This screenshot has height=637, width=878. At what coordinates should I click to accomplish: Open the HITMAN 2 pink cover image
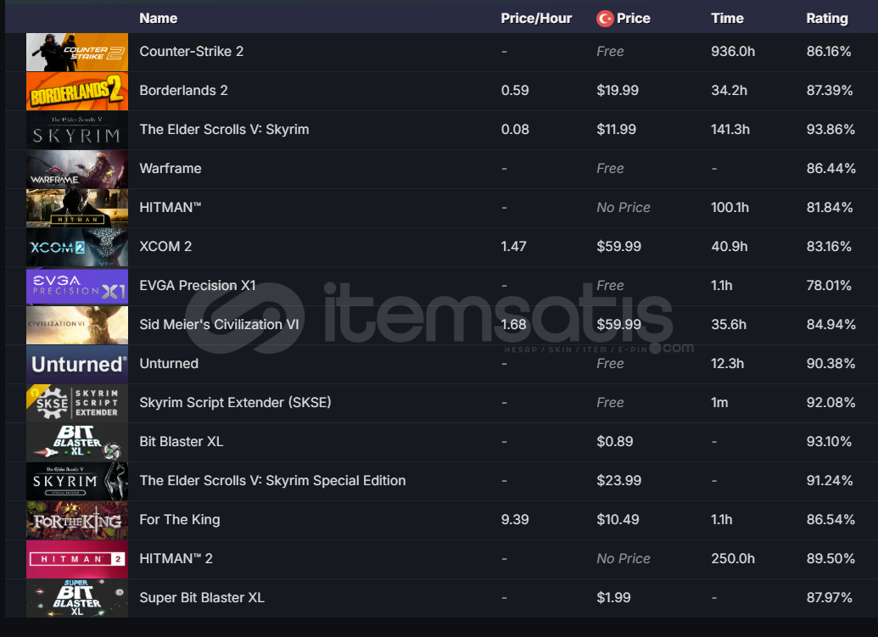77,559
